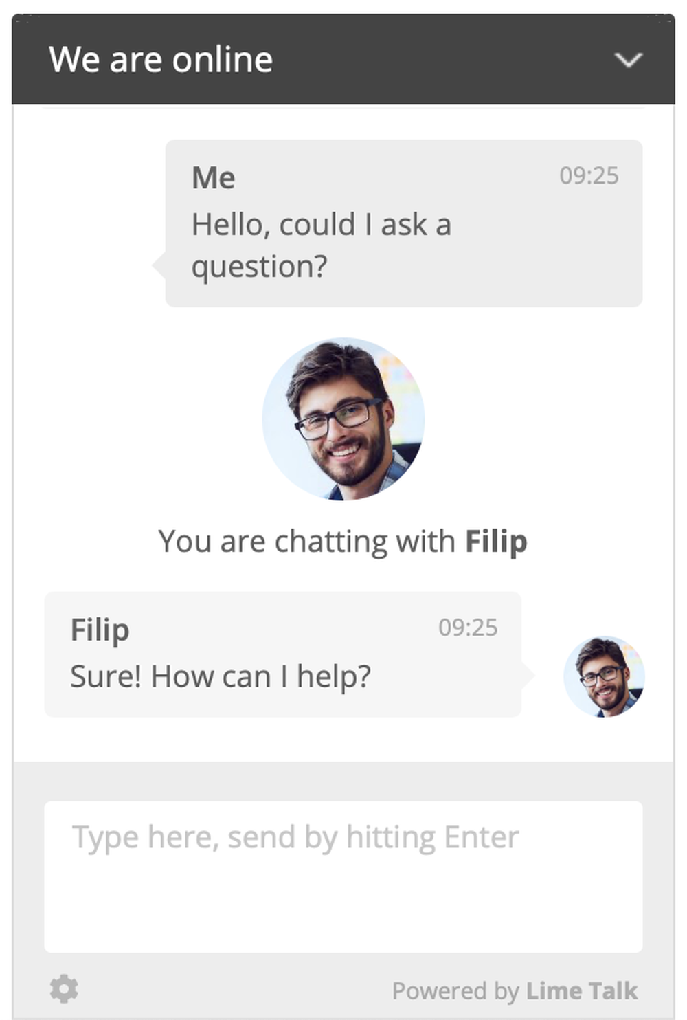Click the "You are chatting with" status text
Image resolution: width=687 pixels, height=1020 pixels.
(x=306, y=542)
